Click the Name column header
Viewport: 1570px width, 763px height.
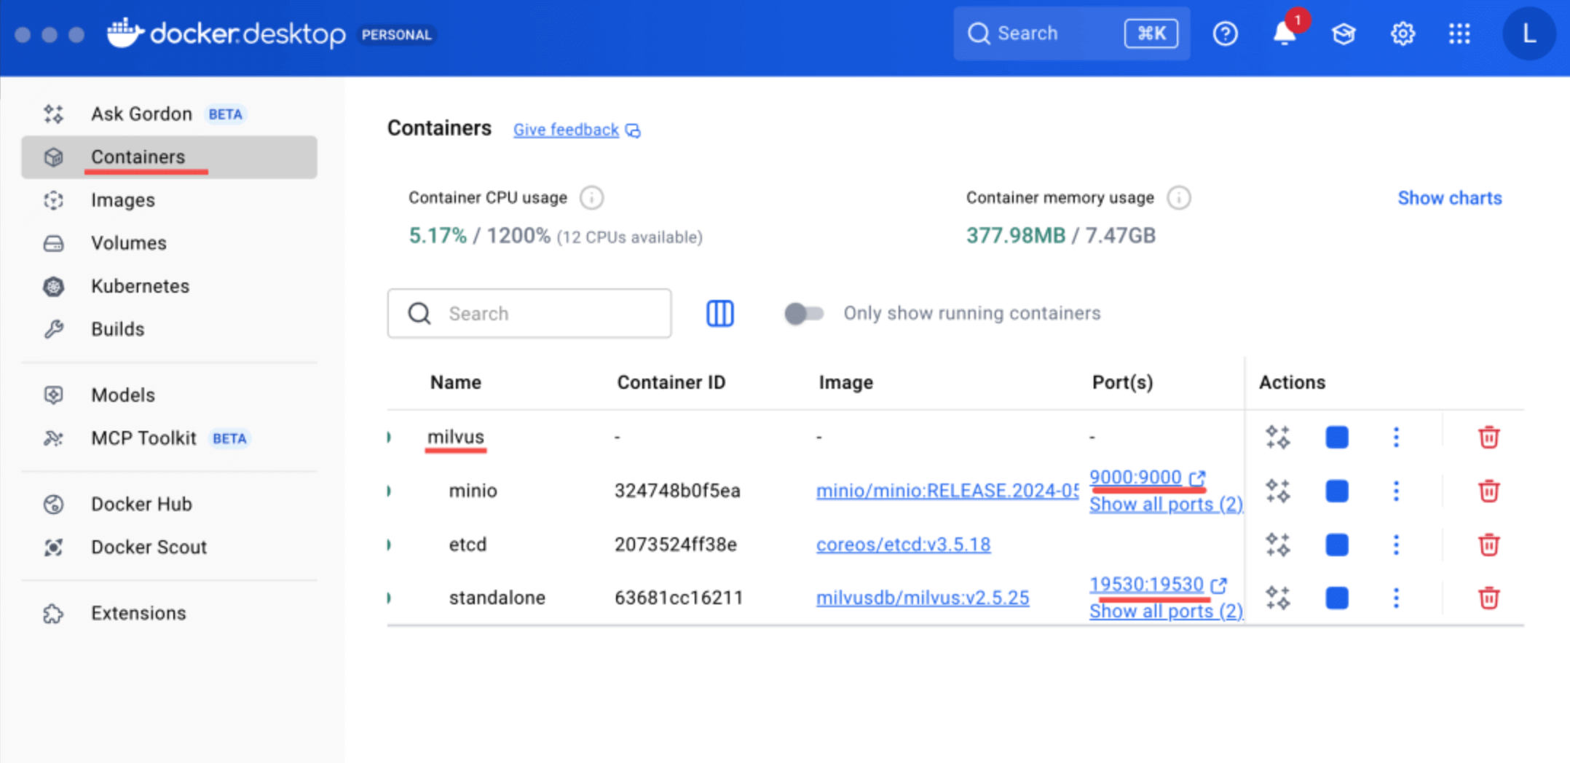pyautogui.click(x=456, y=382)
